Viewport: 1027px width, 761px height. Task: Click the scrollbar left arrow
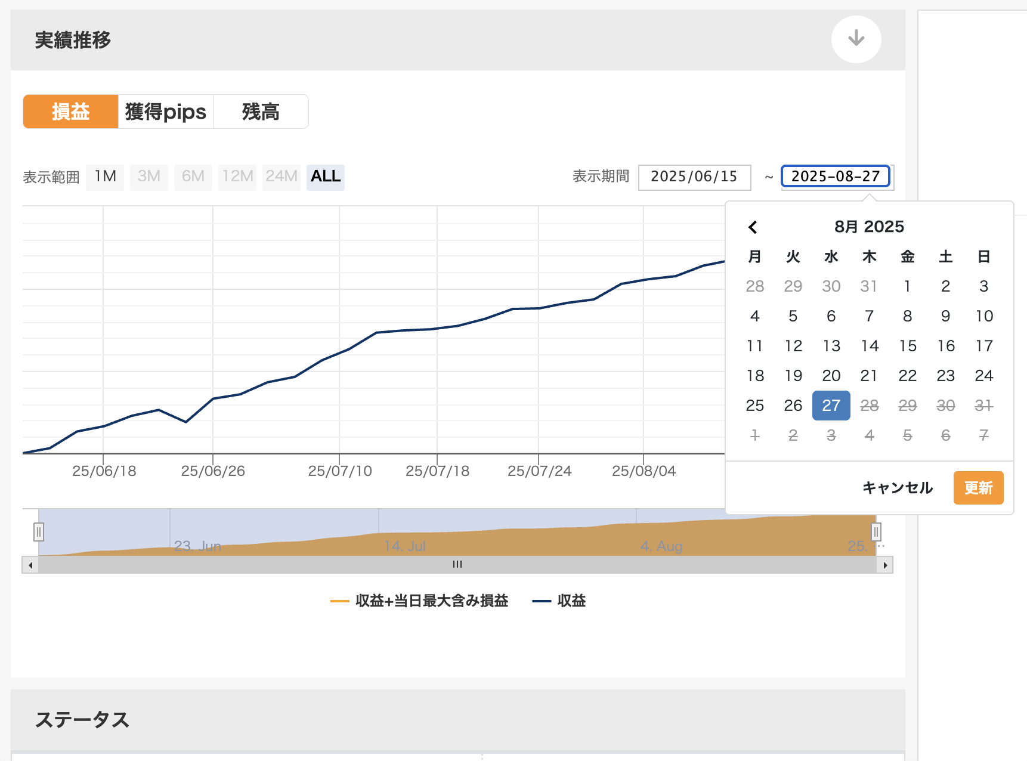tap(30, 565)
